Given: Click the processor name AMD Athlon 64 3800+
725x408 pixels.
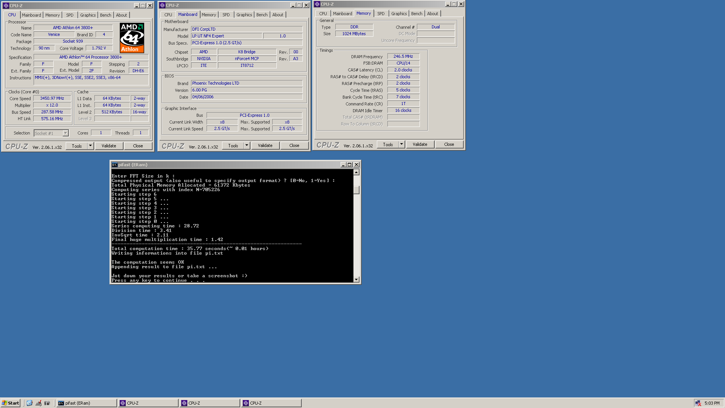Looking at the screenshot, I should click(x=73, y=28).
